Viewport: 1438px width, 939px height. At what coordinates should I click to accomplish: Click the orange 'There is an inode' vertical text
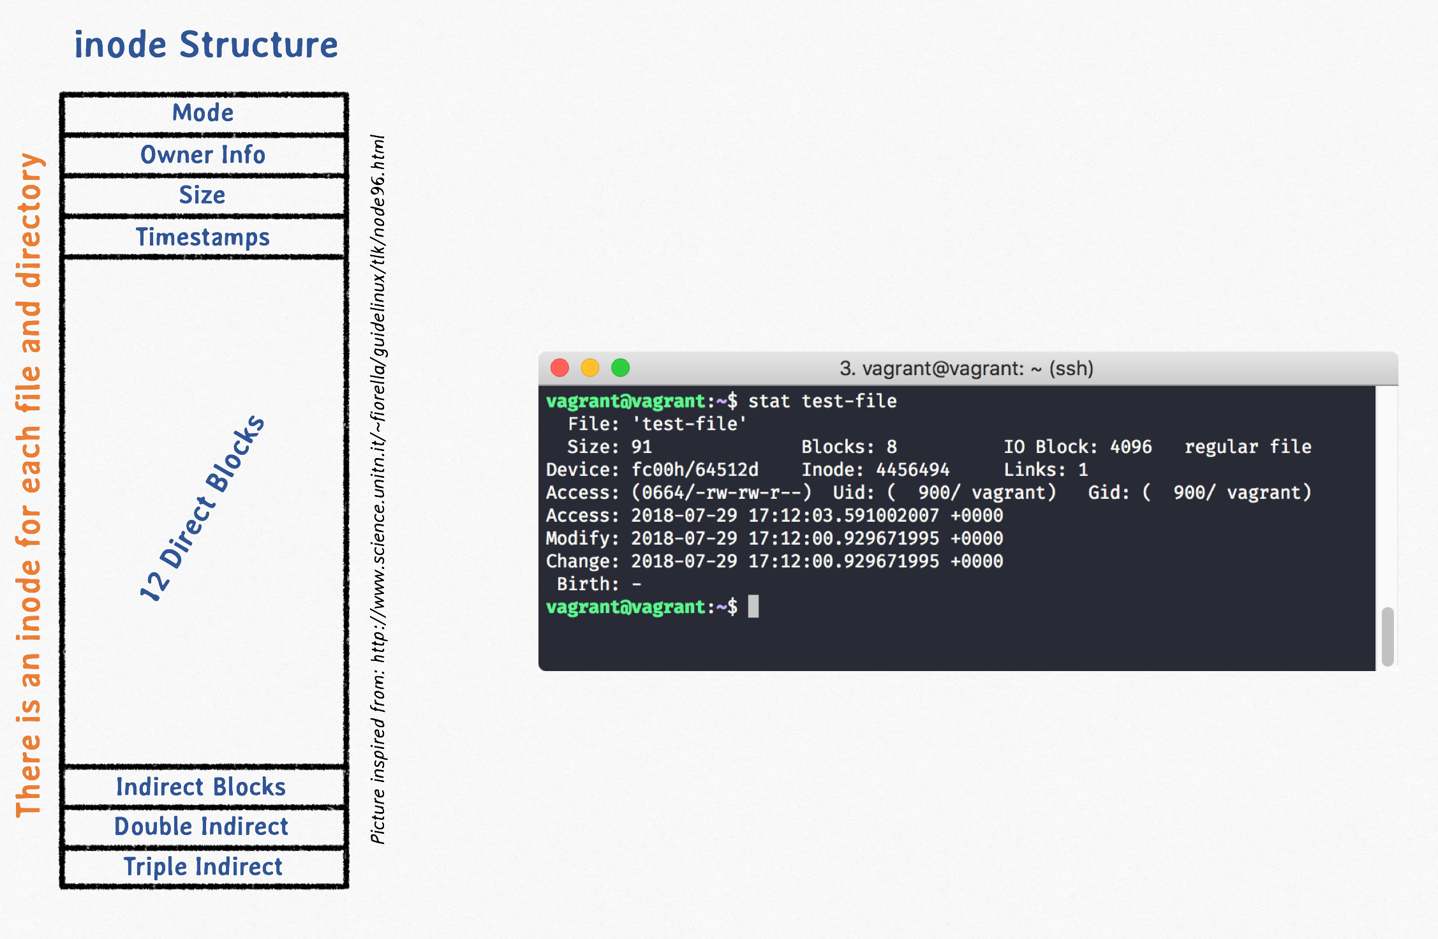29,485
